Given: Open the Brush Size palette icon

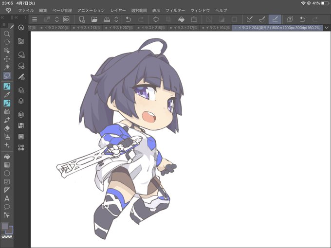Looking at the screenshot, I should 21,77.
